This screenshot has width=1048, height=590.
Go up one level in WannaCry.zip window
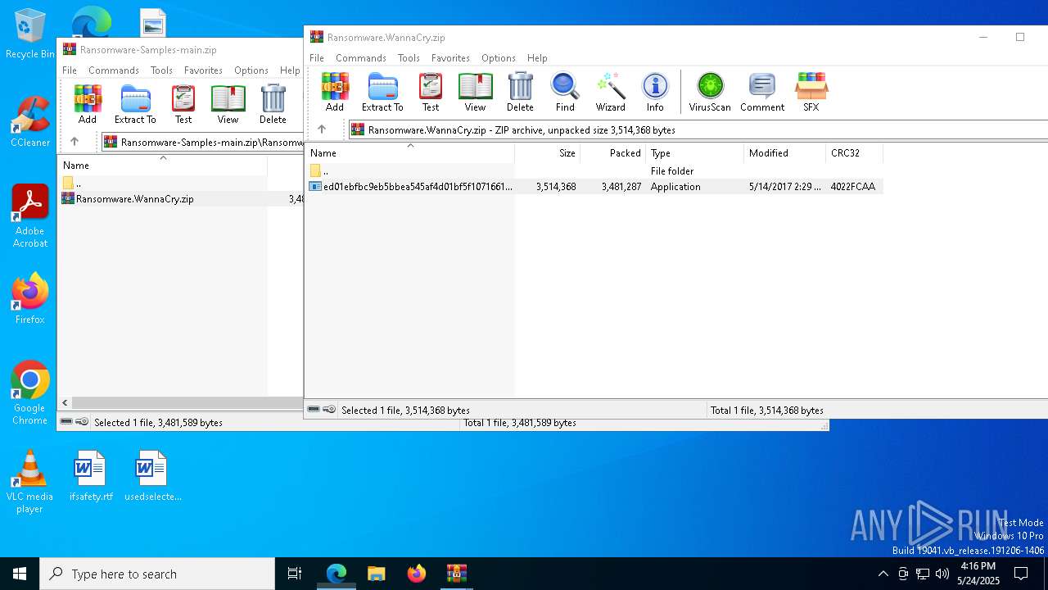pos(322,129)
